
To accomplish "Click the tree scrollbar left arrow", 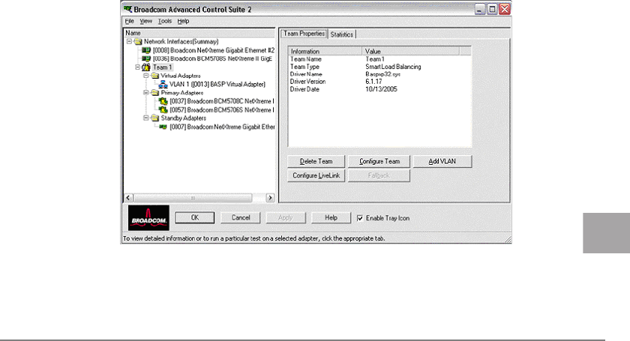I will tap(128, 198).
